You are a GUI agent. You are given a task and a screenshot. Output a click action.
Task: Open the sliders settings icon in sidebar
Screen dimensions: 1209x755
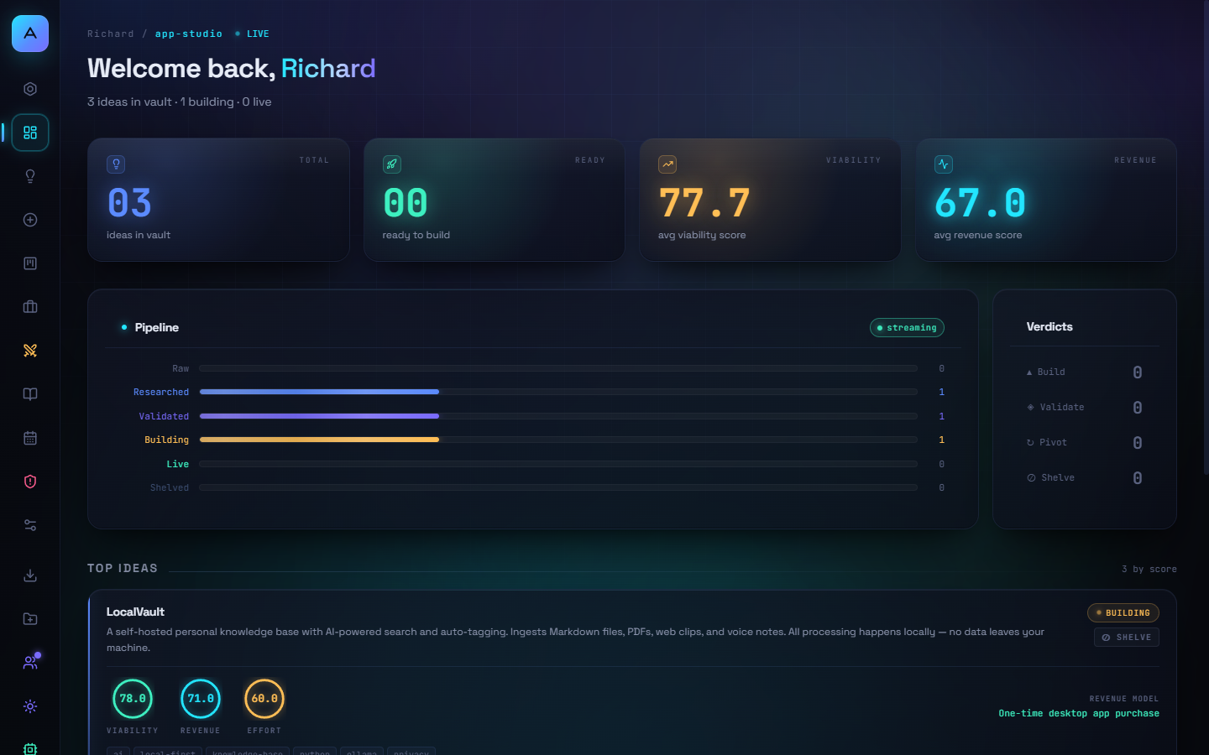(x=30, y=525)
